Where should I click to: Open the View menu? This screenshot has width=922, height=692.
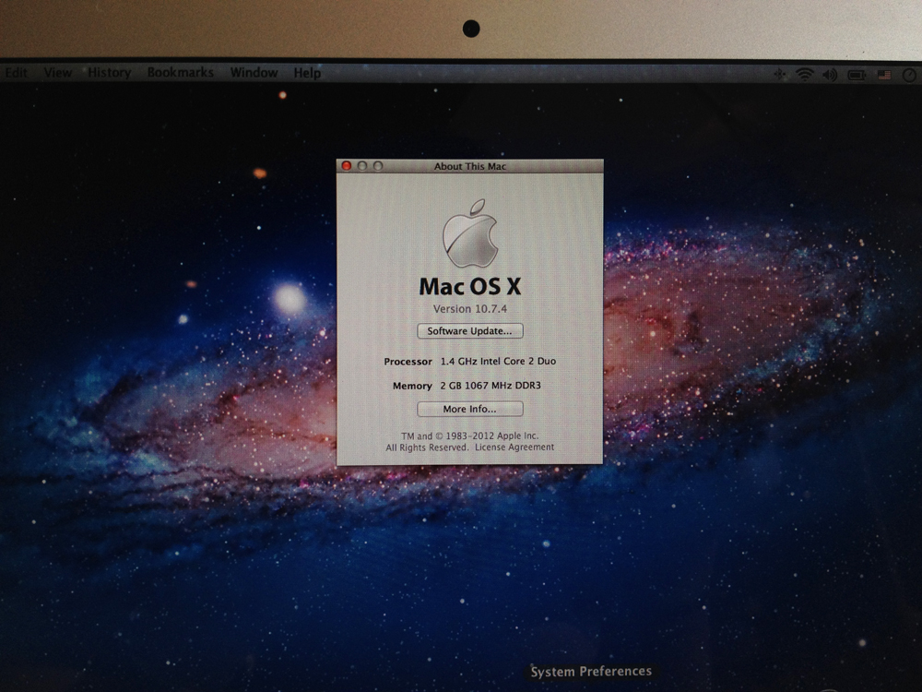coord(57,72)
